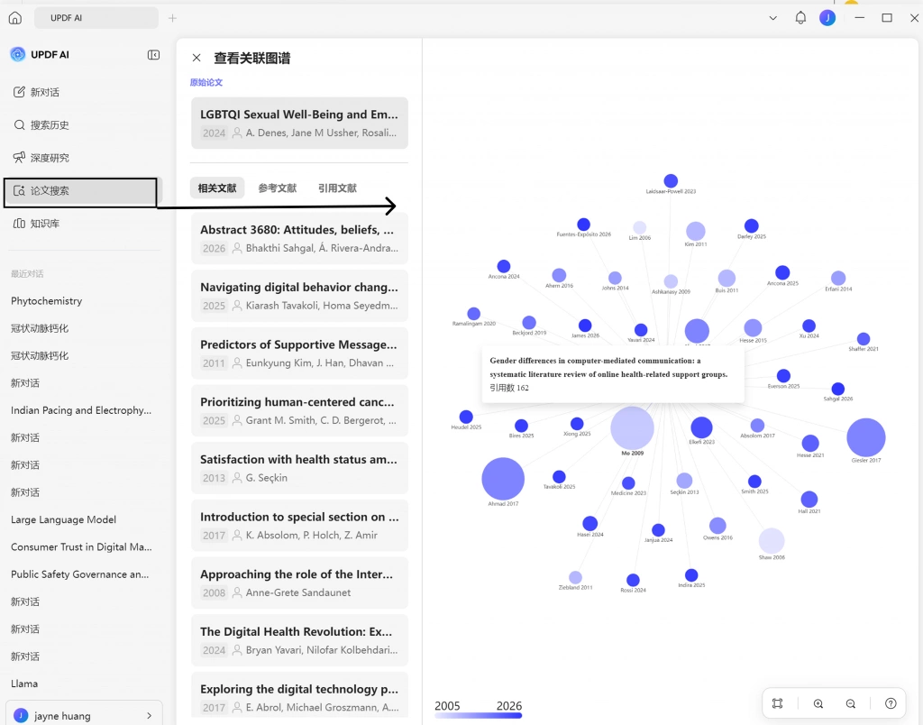This screenshot has height=725, width=923.
Task: Open the user avatar J in title bar
Action: (827, 18)
